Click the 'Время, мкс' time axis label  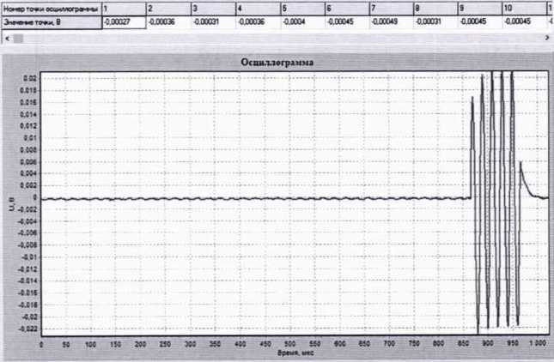[295, 353]
